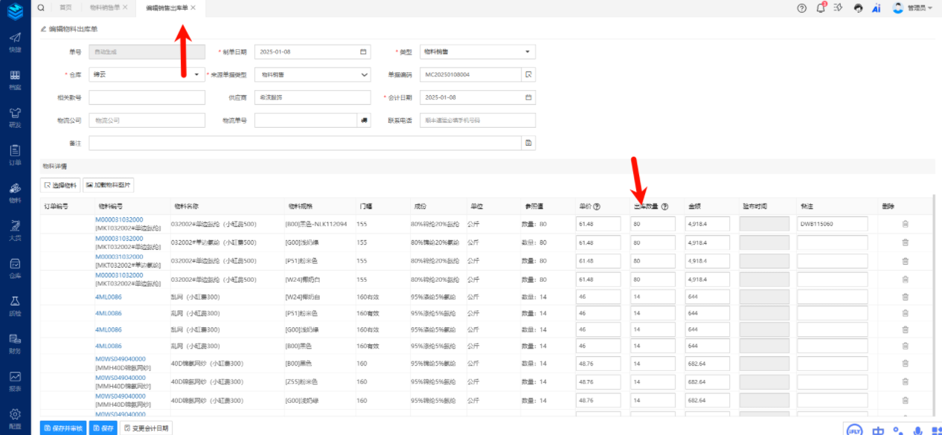Open calendar picker for 制单日期 field
The height and width of the screenshot is (435, 942).
pos(363,52)
